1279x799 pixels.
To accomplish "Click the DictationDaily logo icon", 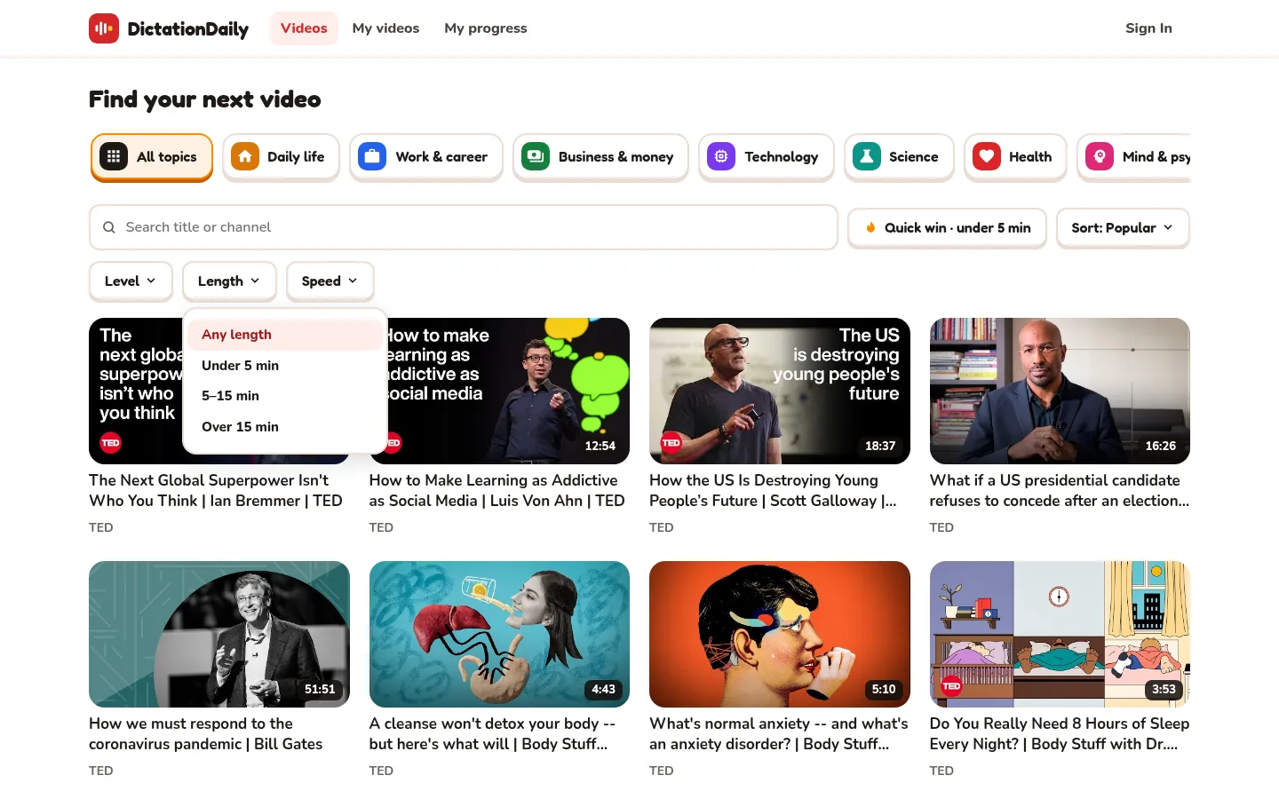I will point(104,28).
